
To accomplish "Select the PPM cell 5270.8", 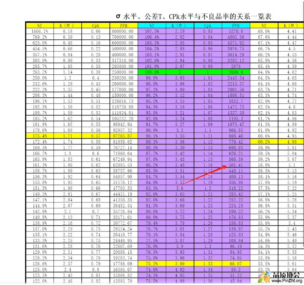I will pos(236,31).
